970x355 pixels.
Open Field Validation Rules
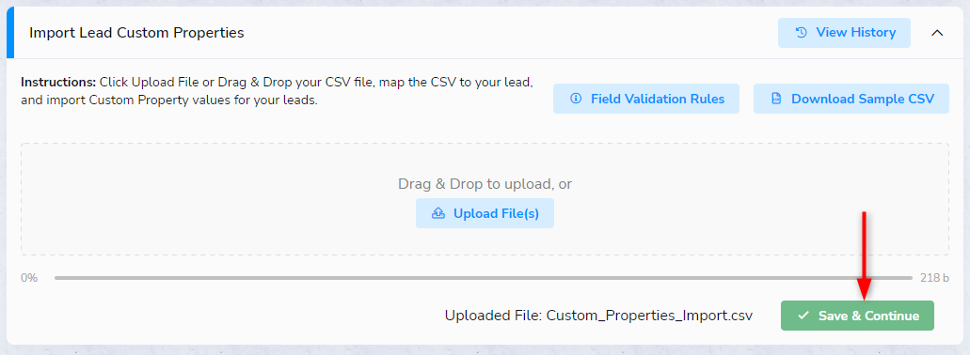pos(645,99)
